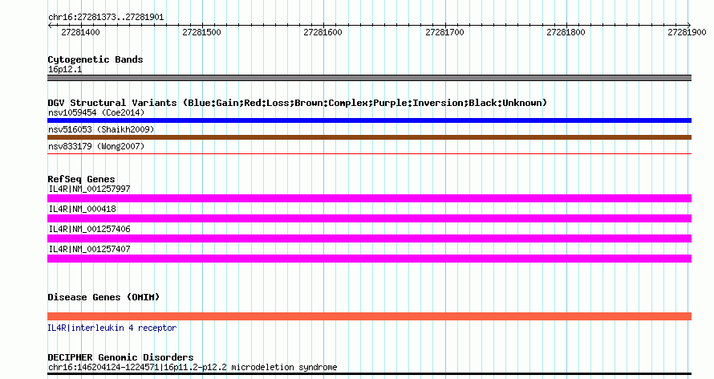Click the right arrow end of the ruler
Image resolution: width=714 pixels, height=379 pixels.
pyautogui.click(x=689, y=25)
